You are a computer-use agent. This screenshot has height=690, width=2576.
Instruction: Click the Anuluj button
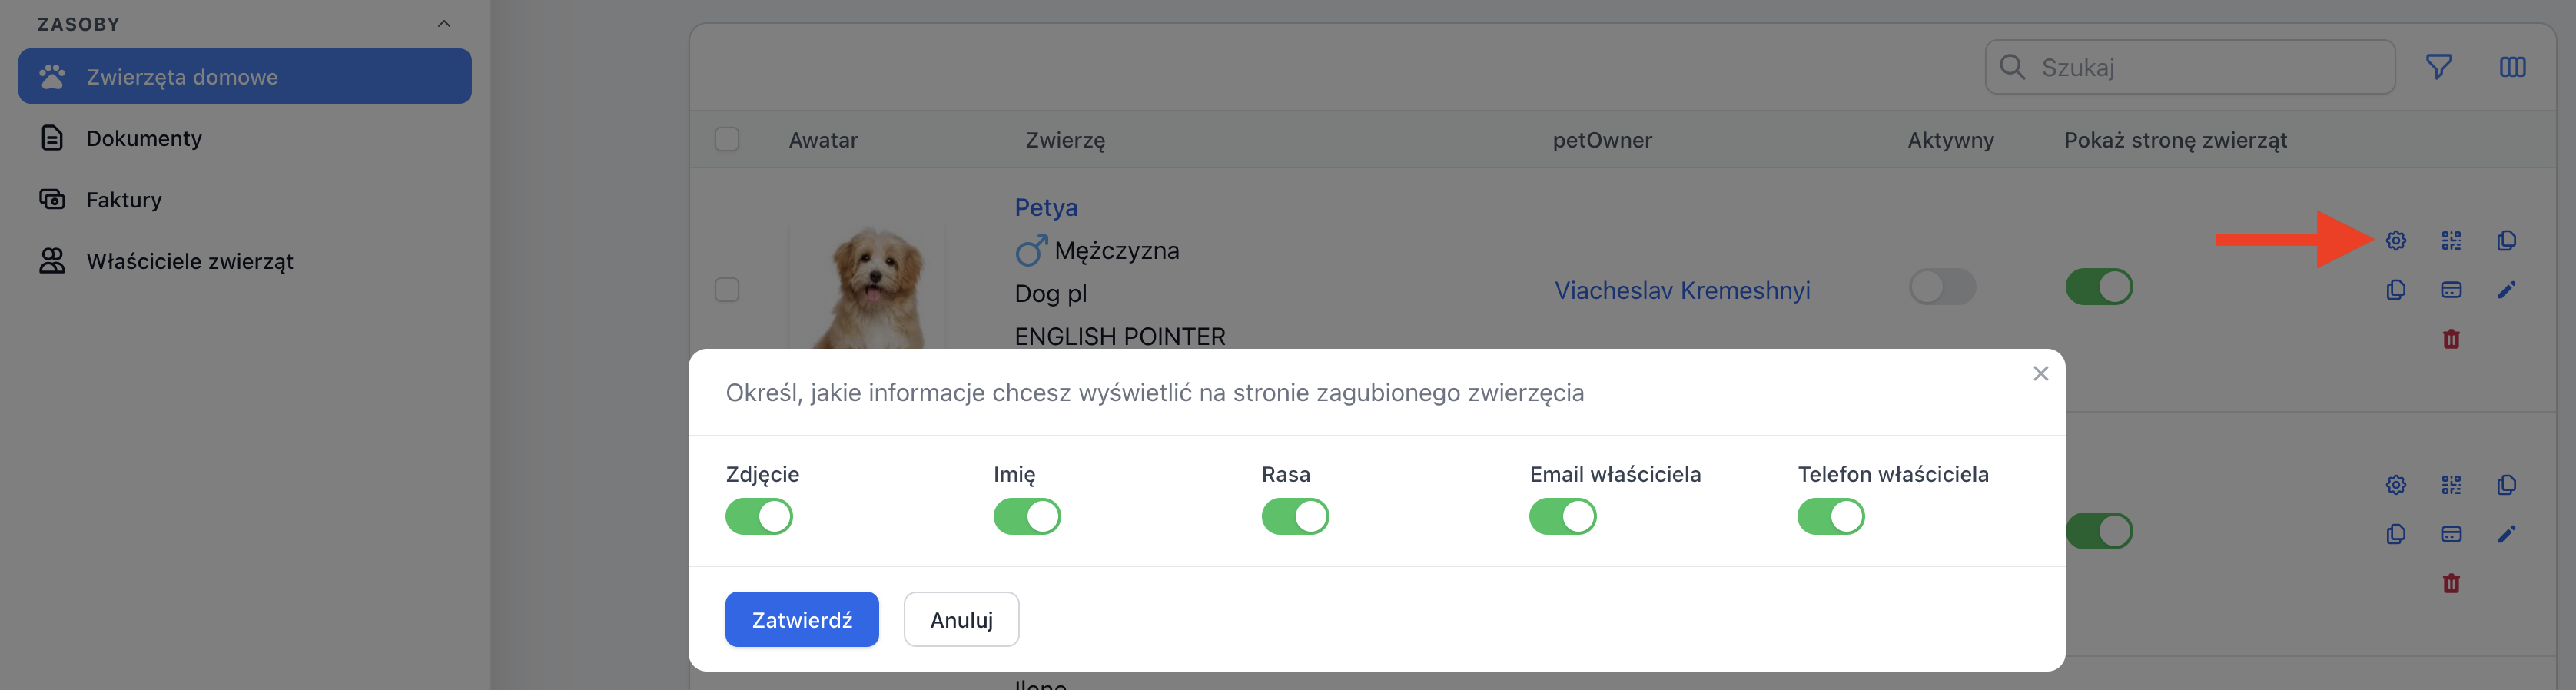[x=961, y=620]
